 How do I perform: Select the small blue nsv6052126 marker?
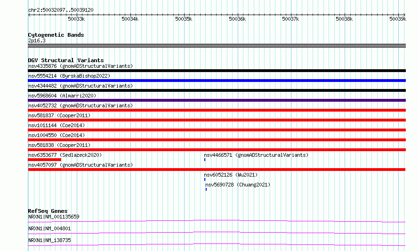pyautogui.click(x=205, y=179)
